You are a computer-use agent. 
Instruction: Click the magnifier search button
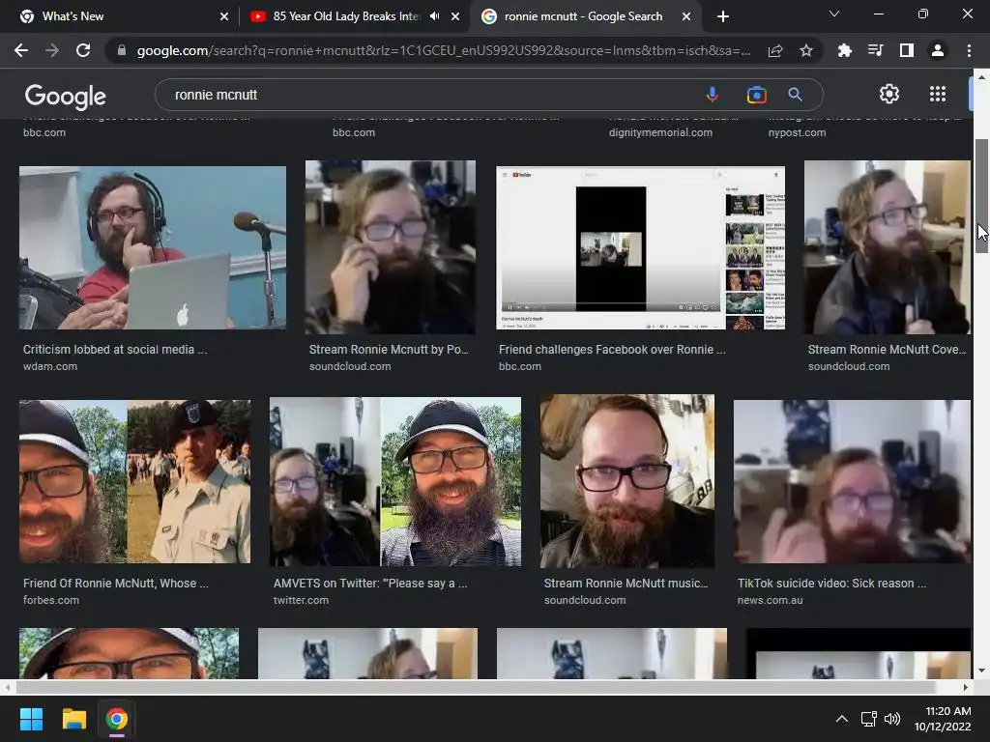(x=795, y=95)
